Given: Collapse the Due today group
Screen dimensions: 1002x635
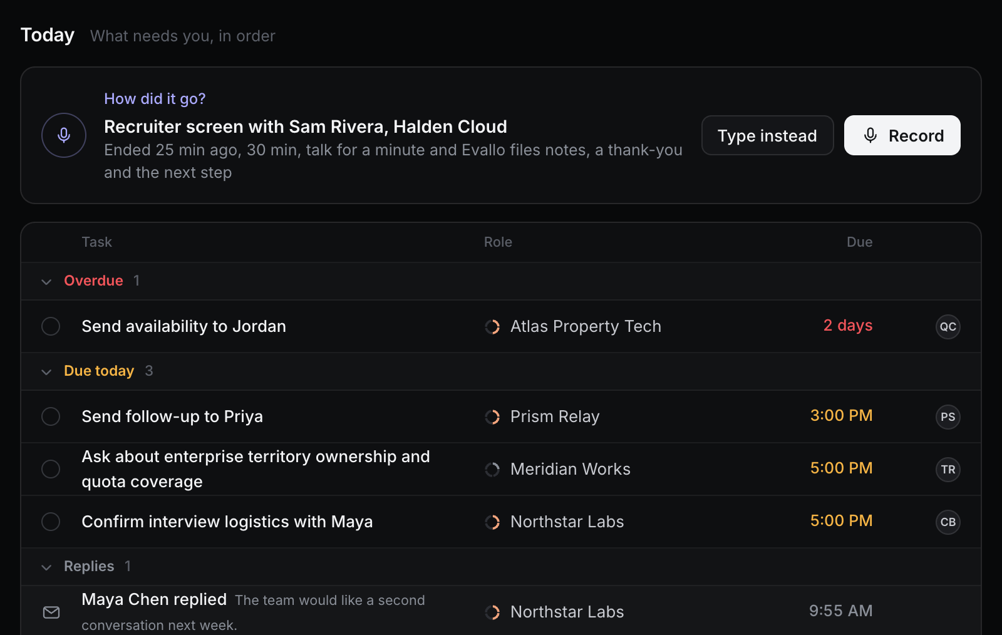Looking at the screenshot, I should (46, 371).
